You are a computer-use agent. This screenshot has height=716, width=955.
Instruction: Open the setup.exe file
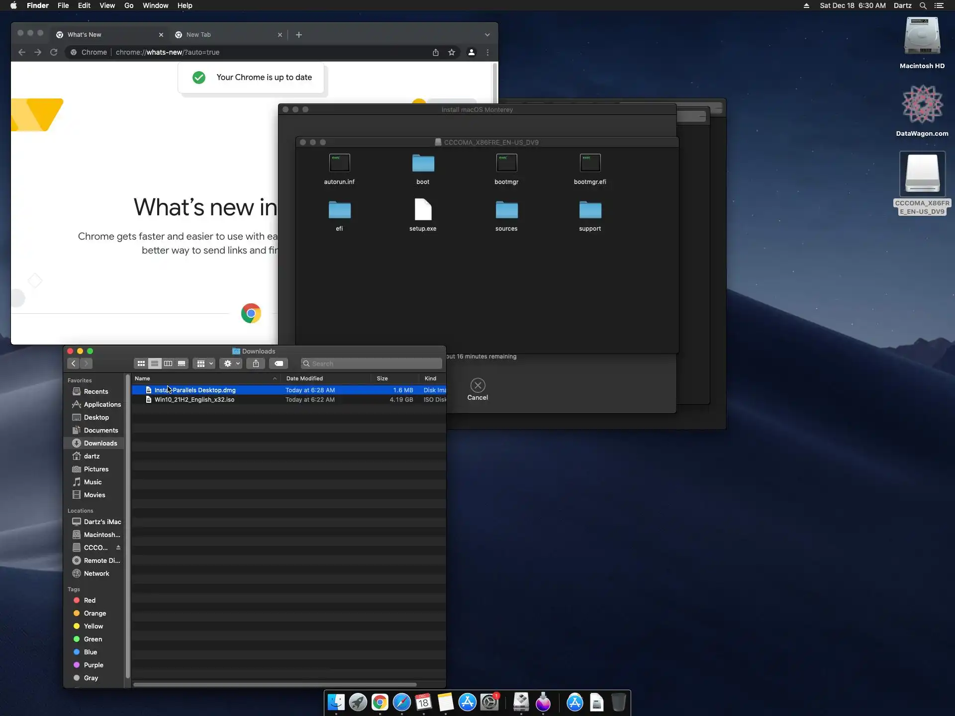[x=423, y=210]
